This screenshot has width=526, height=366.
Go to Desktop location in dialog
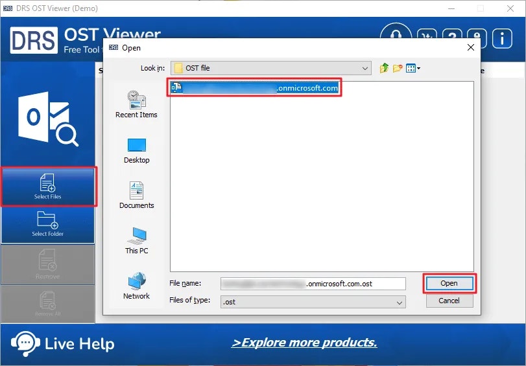point(137,151)
